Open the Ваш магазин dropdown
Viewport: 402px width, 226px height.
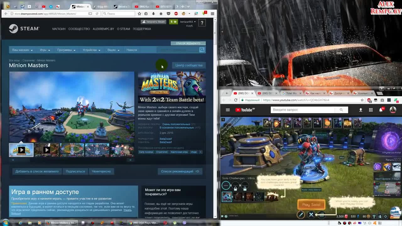click(22, 50)
